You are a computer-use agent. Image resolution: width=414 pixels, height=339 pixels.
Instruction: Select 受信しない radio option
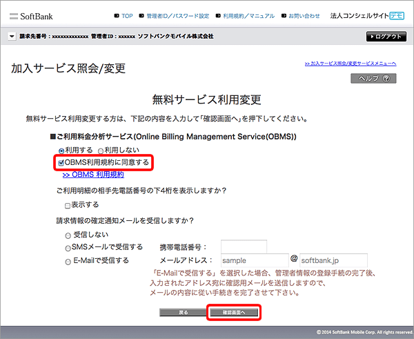67,235
